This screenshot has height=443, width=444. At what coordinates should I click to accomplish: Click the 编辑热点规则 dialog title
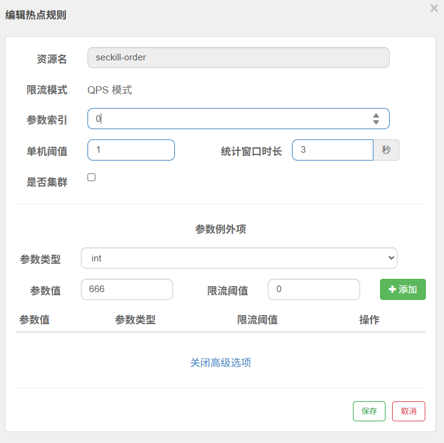36,15
